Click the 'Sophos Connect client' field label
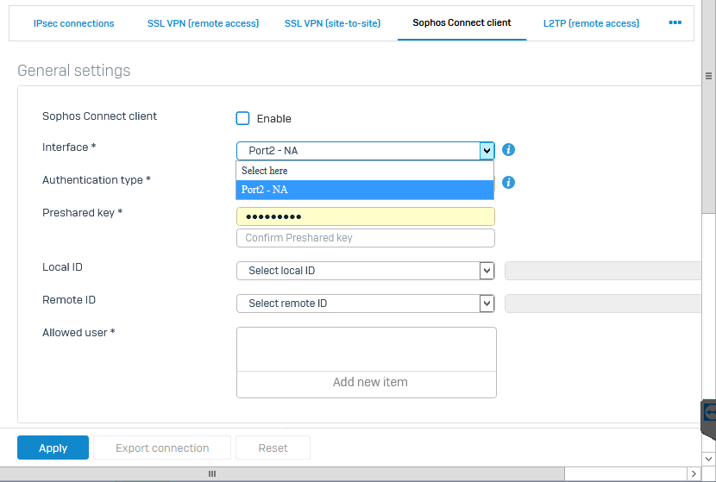This screenshot has height=482, width=716. [99, 116]
